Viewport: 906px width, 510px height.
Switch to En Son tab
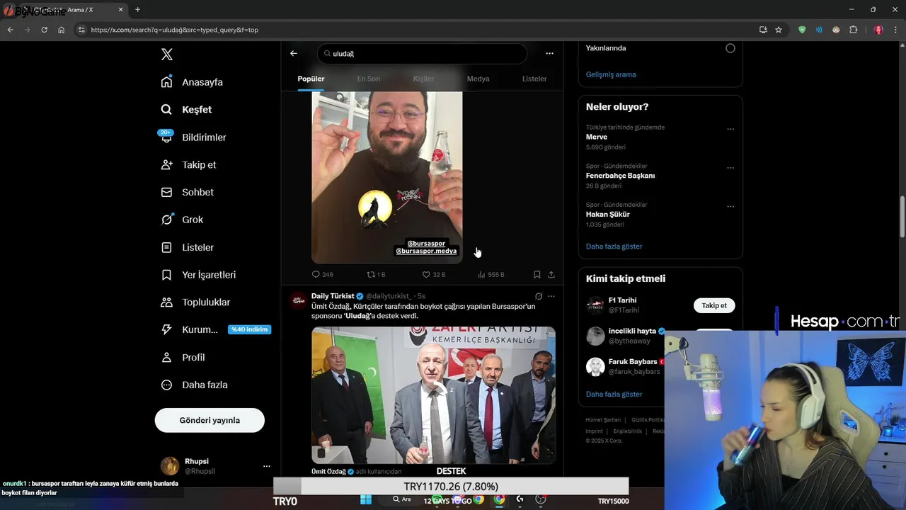pos(368,79)
